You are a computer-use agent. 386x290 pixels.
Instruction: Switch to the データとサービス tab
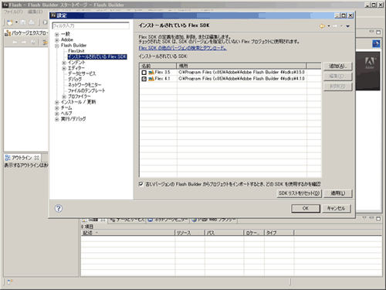(x=127, y=220)
